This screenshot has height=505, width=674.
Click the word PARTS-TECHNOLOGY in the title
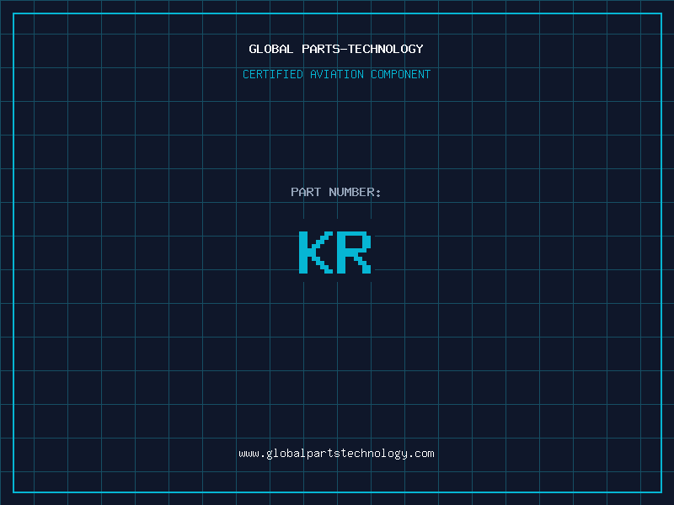[x=362, y=50]
